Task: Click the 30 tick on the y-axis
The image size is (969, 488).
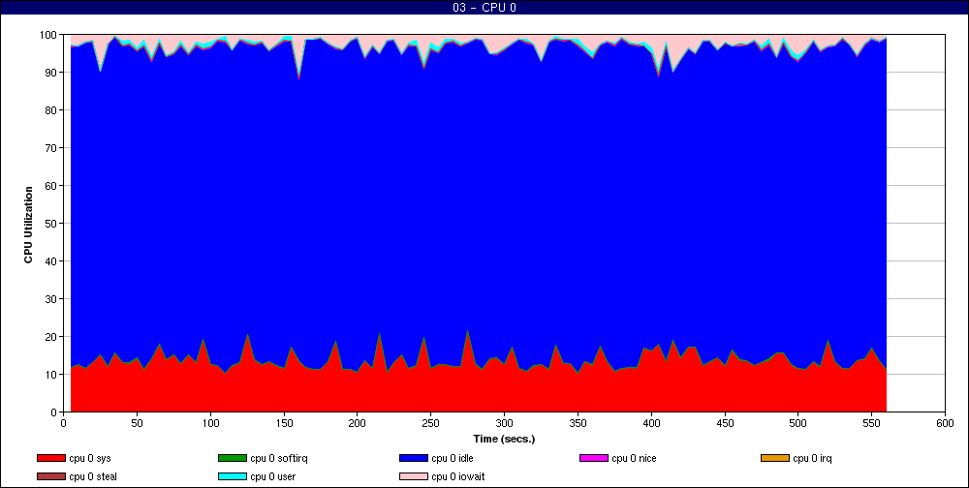Action: [x=52, y=299]
